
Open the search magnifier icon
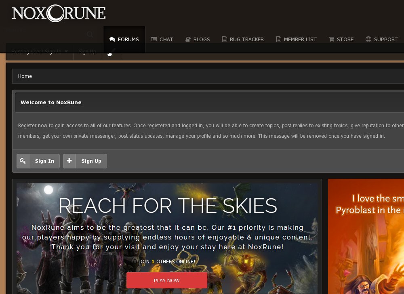90,34
